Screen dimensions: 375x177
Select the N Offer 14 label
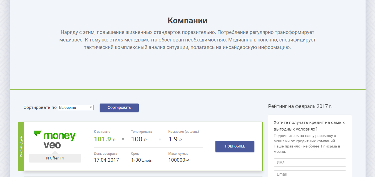(x=55, y=158)
